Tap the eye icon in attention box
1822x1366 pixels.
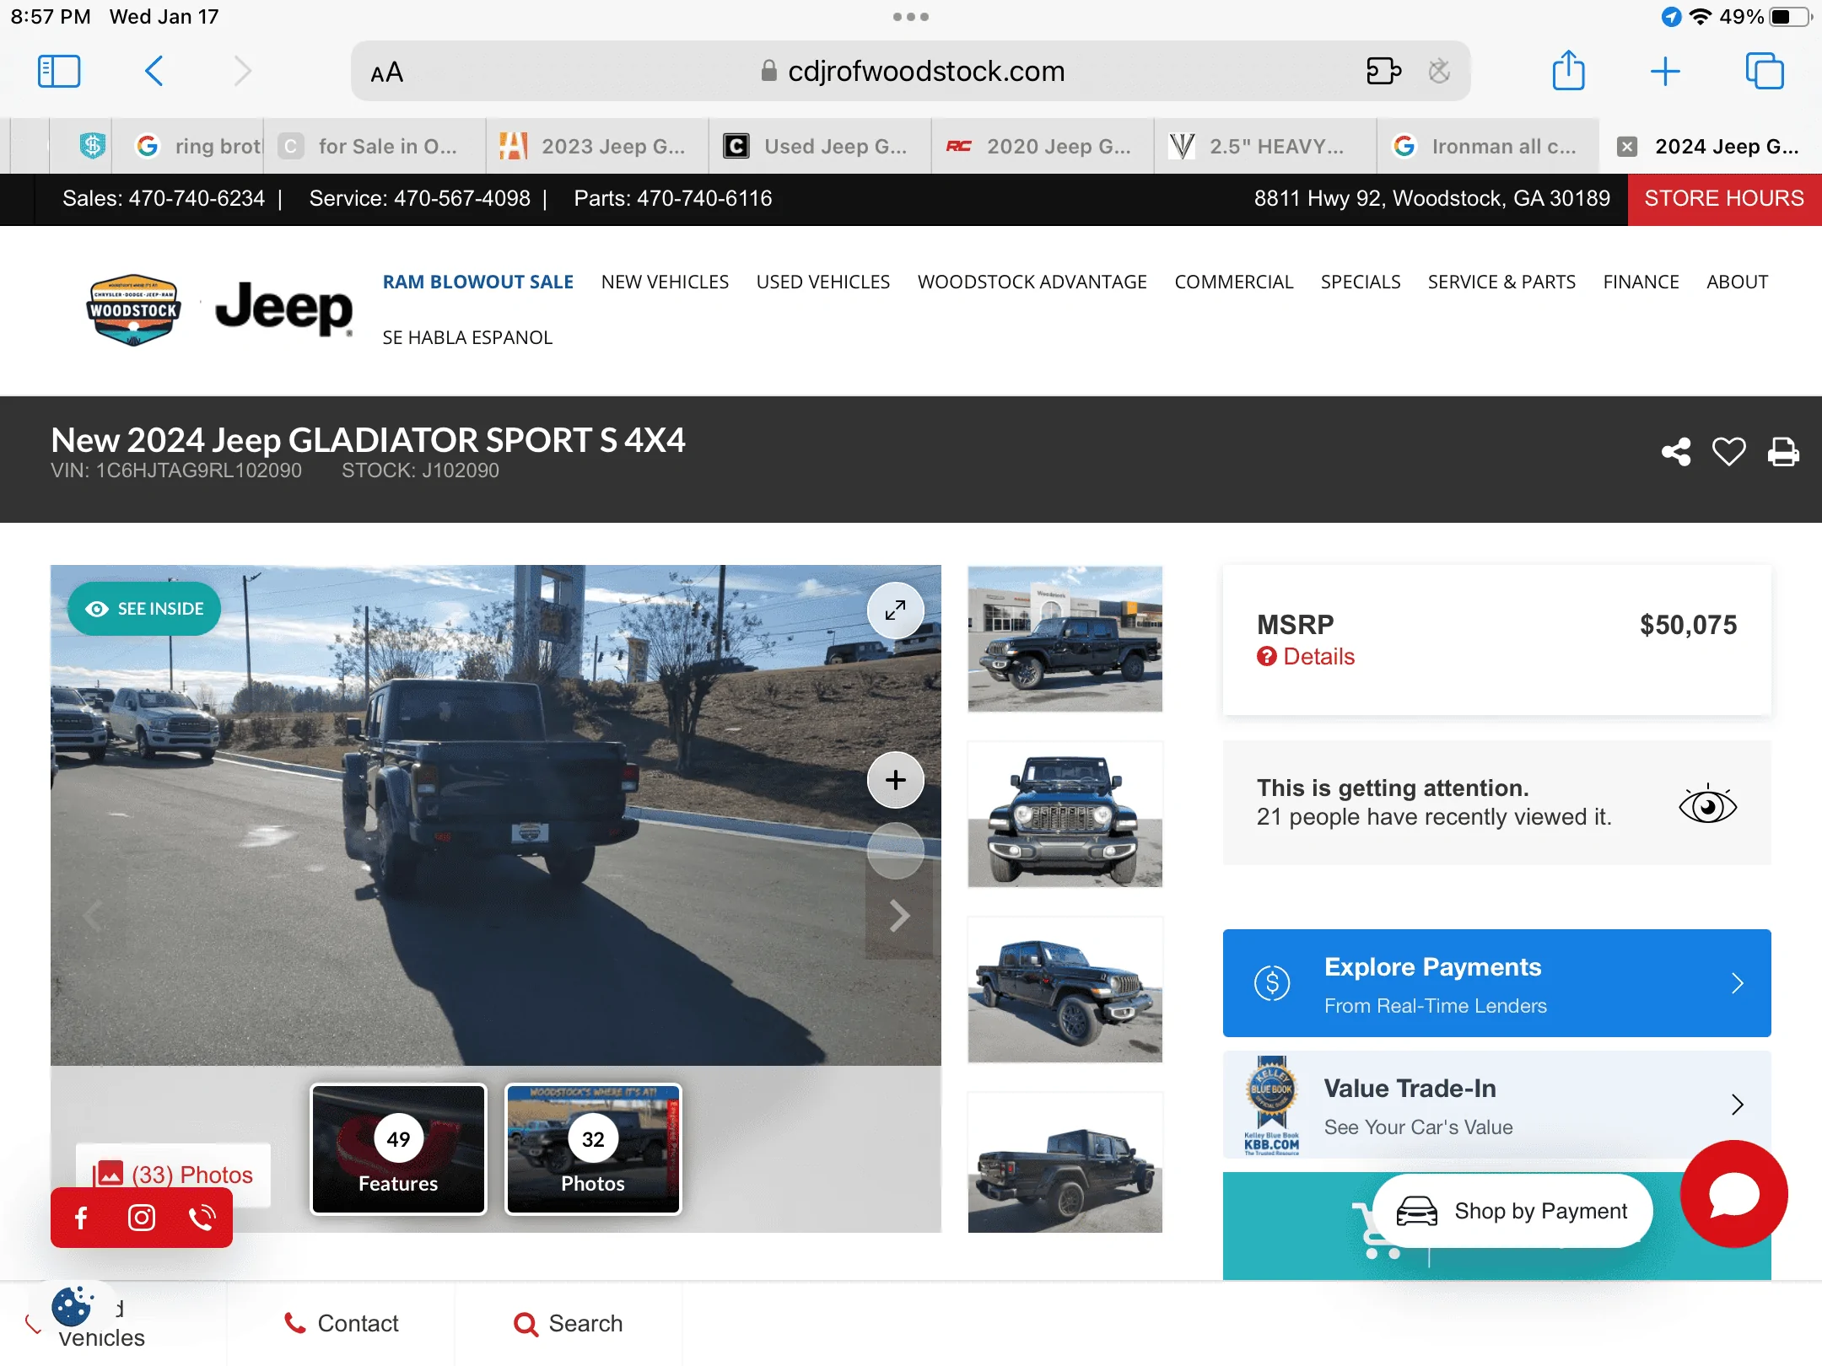(1707, 804)
